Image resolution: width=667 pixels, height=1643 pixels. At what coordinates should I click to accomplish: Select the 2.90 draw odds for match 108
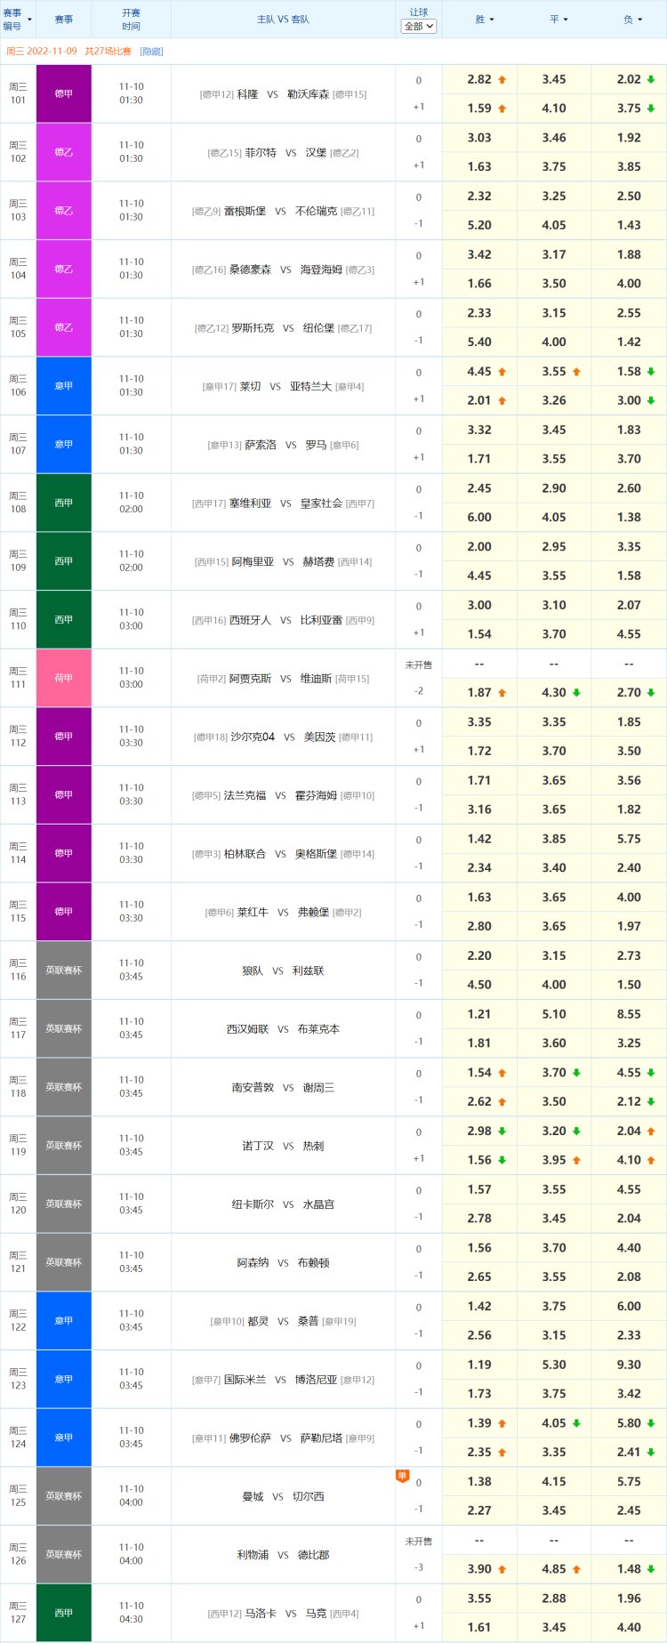[554, 488]
